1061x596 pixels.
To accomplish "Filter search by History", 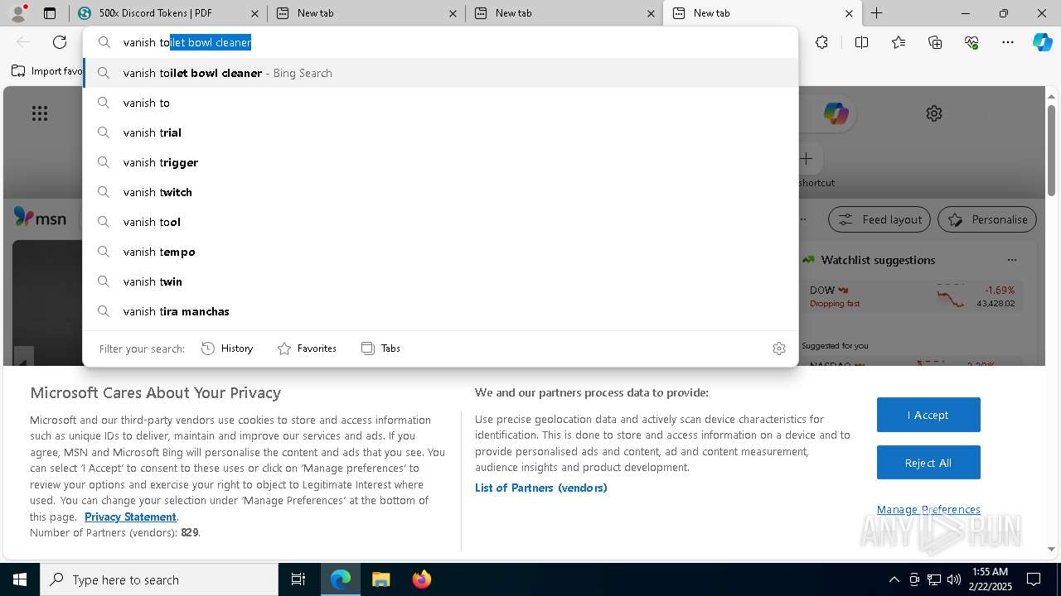I will point(227,348).
